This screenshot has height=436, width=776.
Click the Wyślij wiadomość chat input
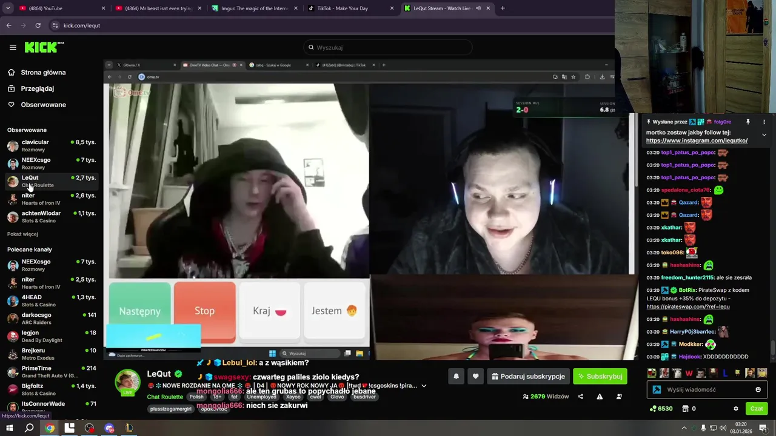point(706,389)
